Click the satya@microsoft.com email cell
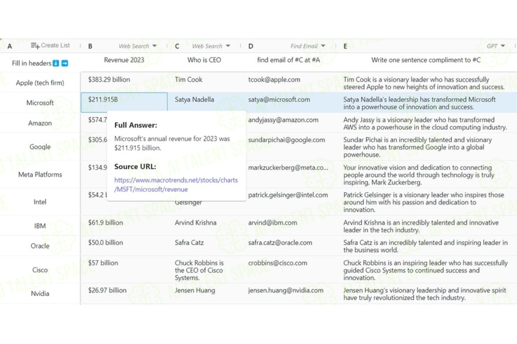Image resolution: width=517 pixels, height=344 pixels. [288, 103]
